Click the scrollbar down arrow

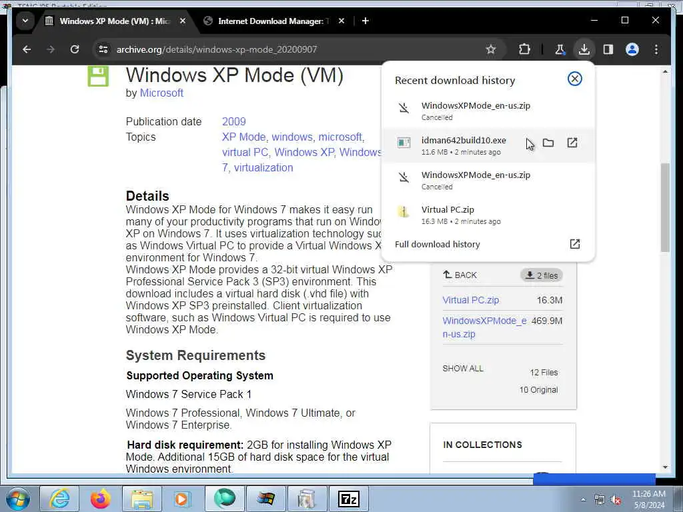pos(665,467)
